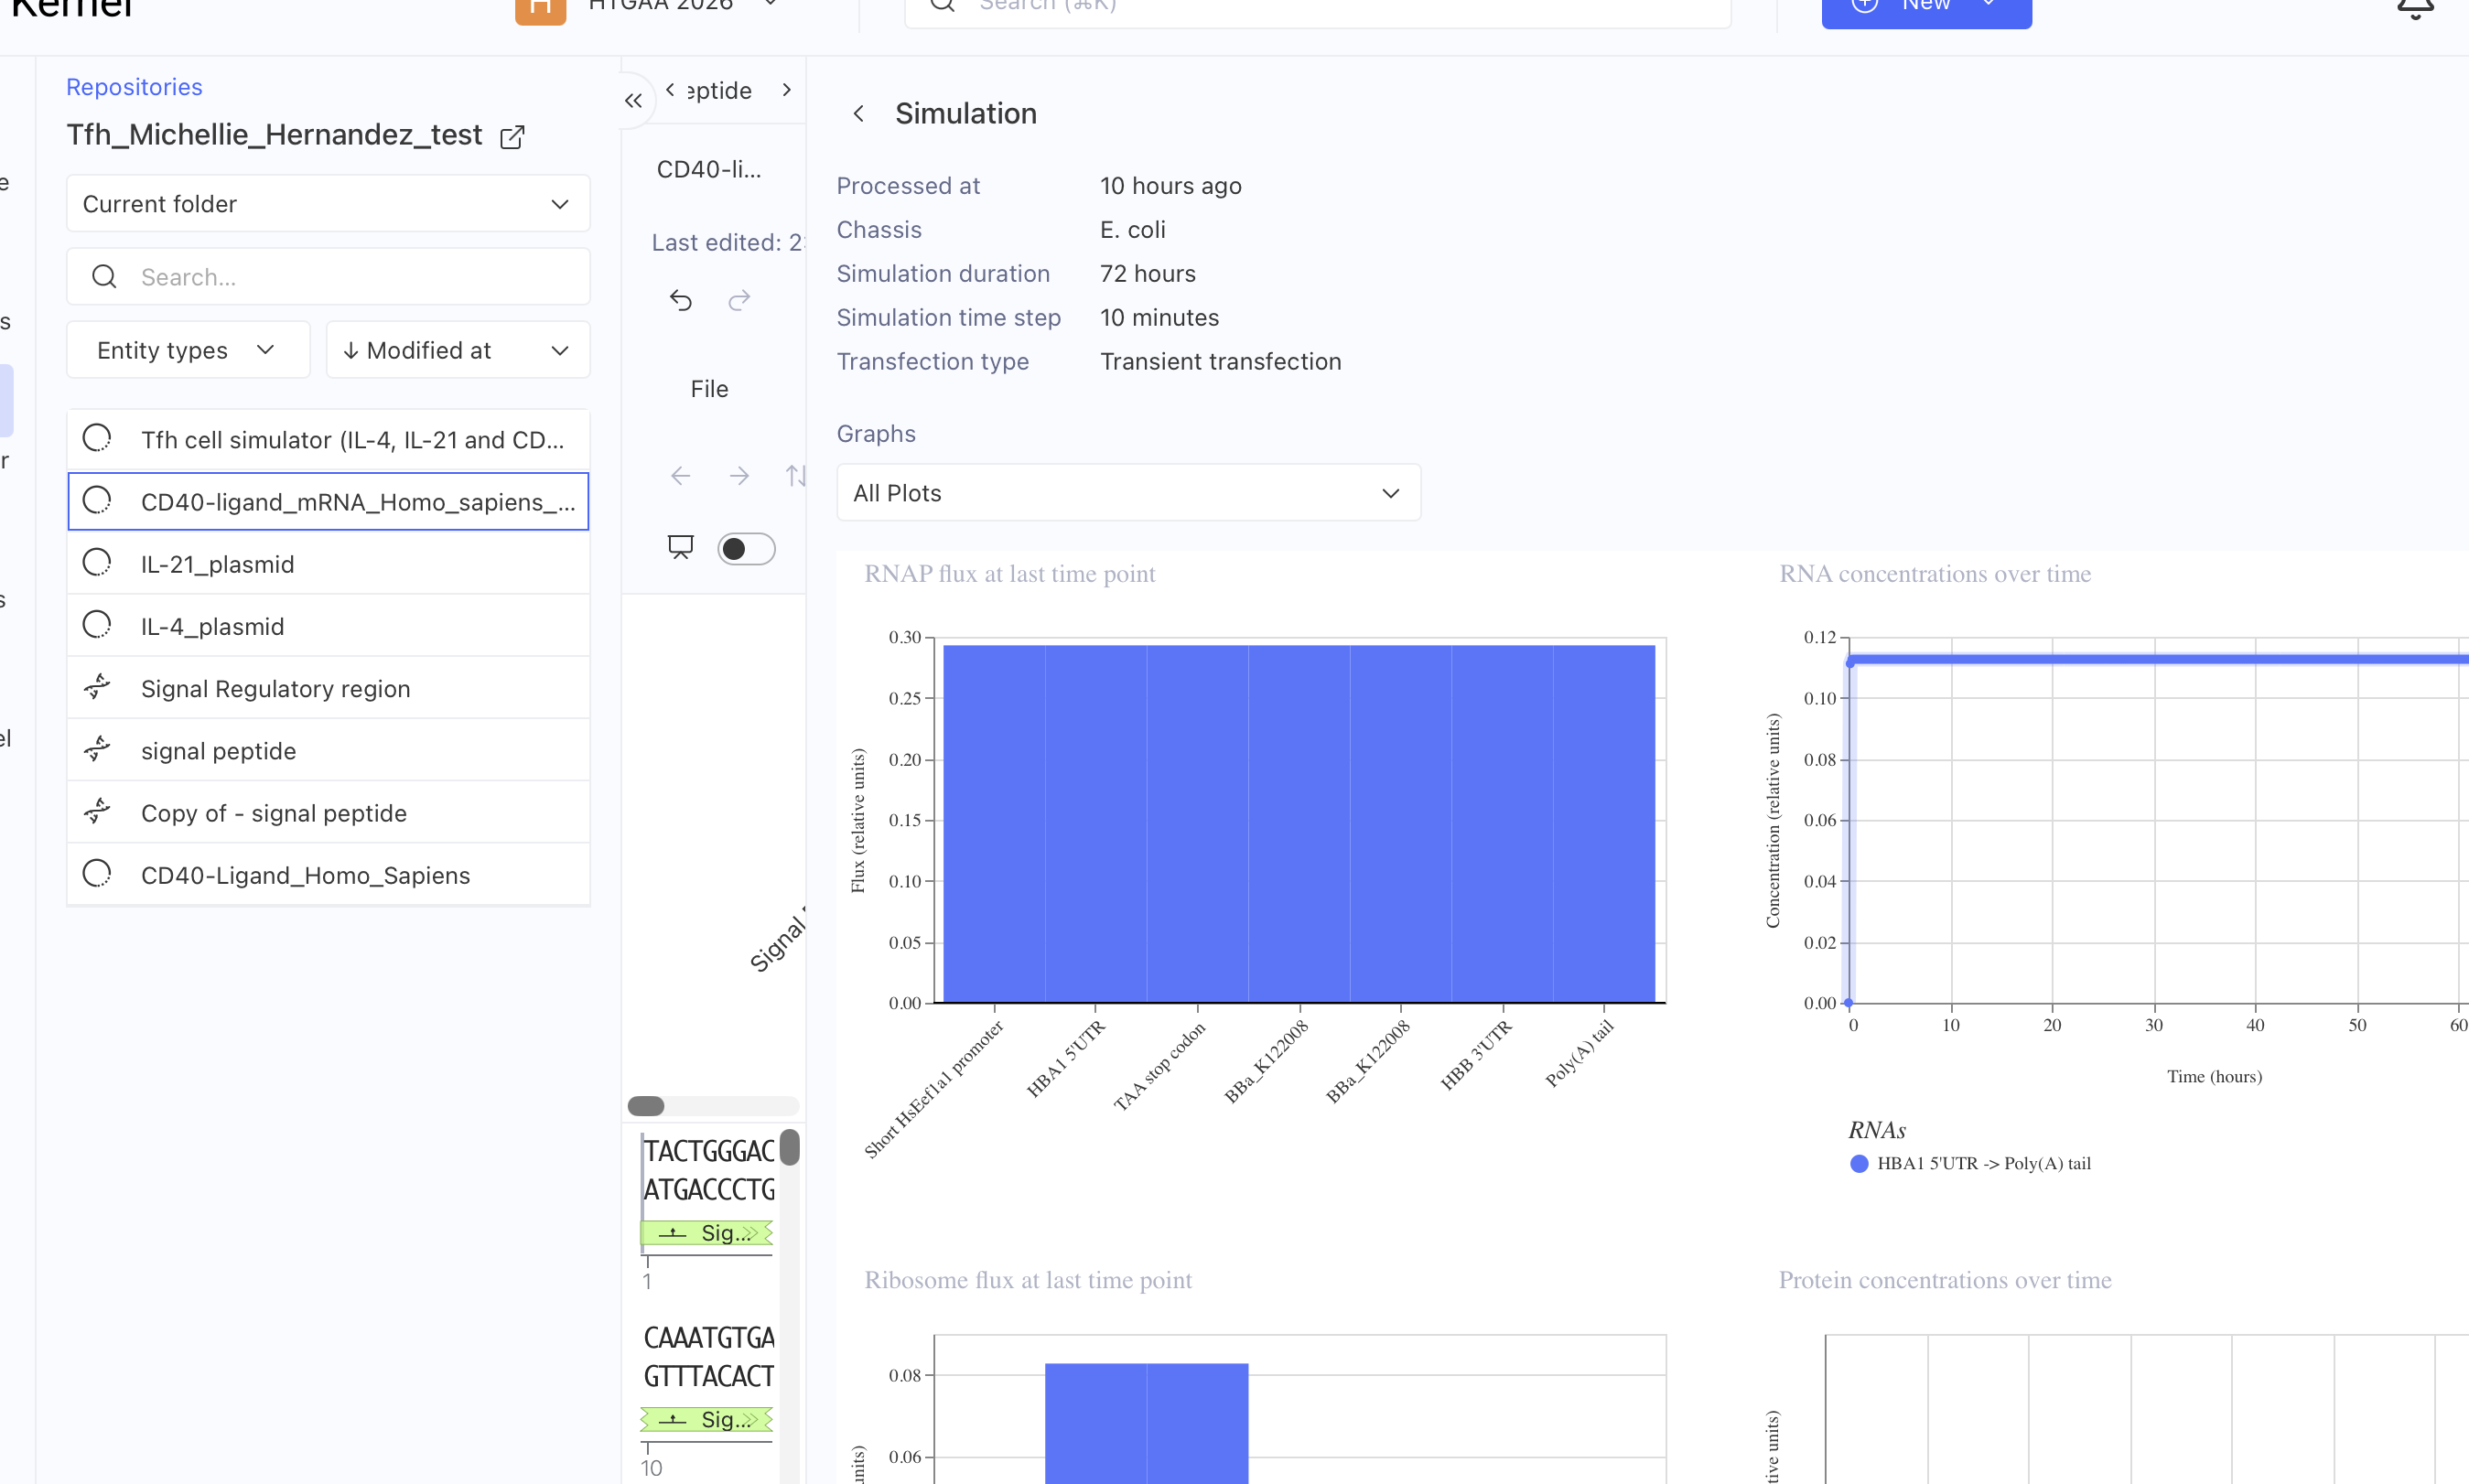Click HBA1 5'UTR RNA legend swatch
This screenshot has height=1484, width=2469.
point(1859,1163)
